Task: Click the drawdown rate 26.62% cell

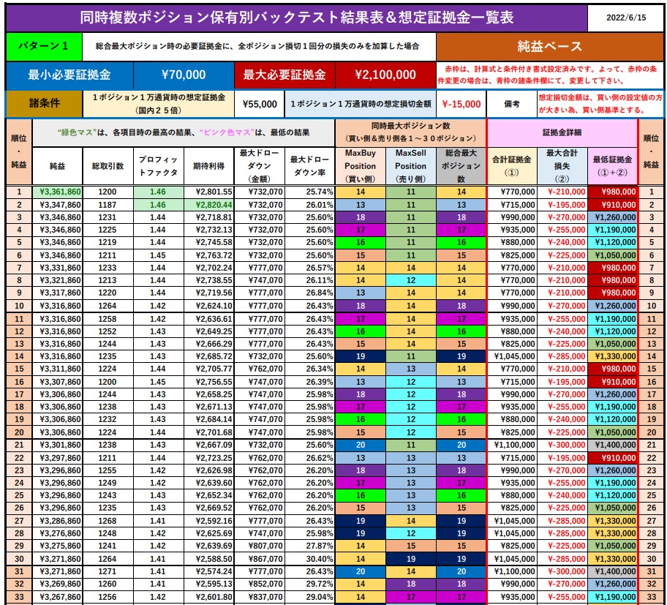Action: 310,458
